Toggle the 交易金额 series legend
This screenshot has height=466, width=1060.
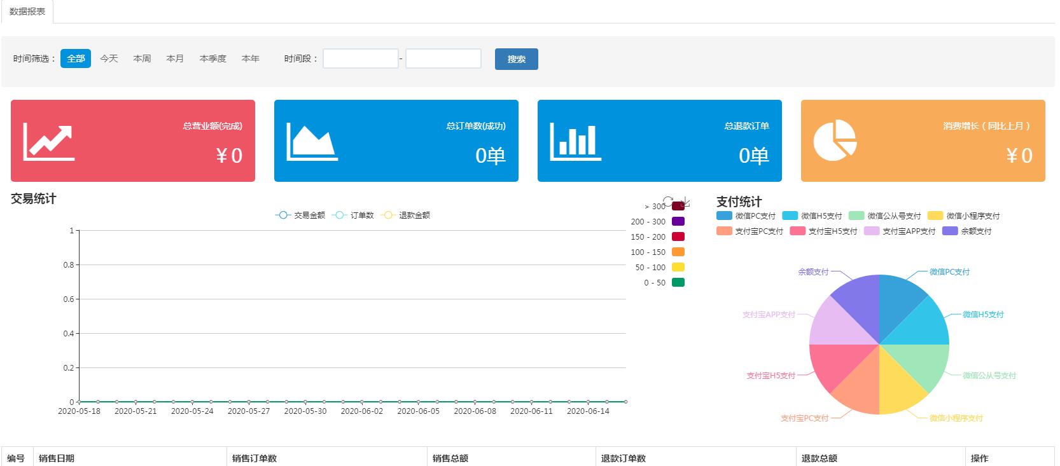tap(300, 216)
